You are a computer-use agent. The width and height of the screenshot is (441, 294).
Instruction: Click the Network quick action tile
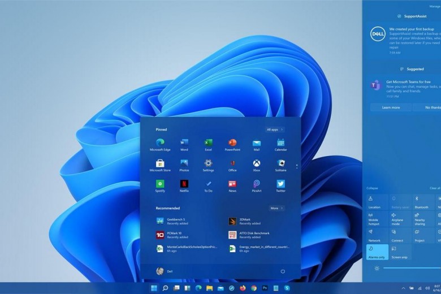click(378, 235)
